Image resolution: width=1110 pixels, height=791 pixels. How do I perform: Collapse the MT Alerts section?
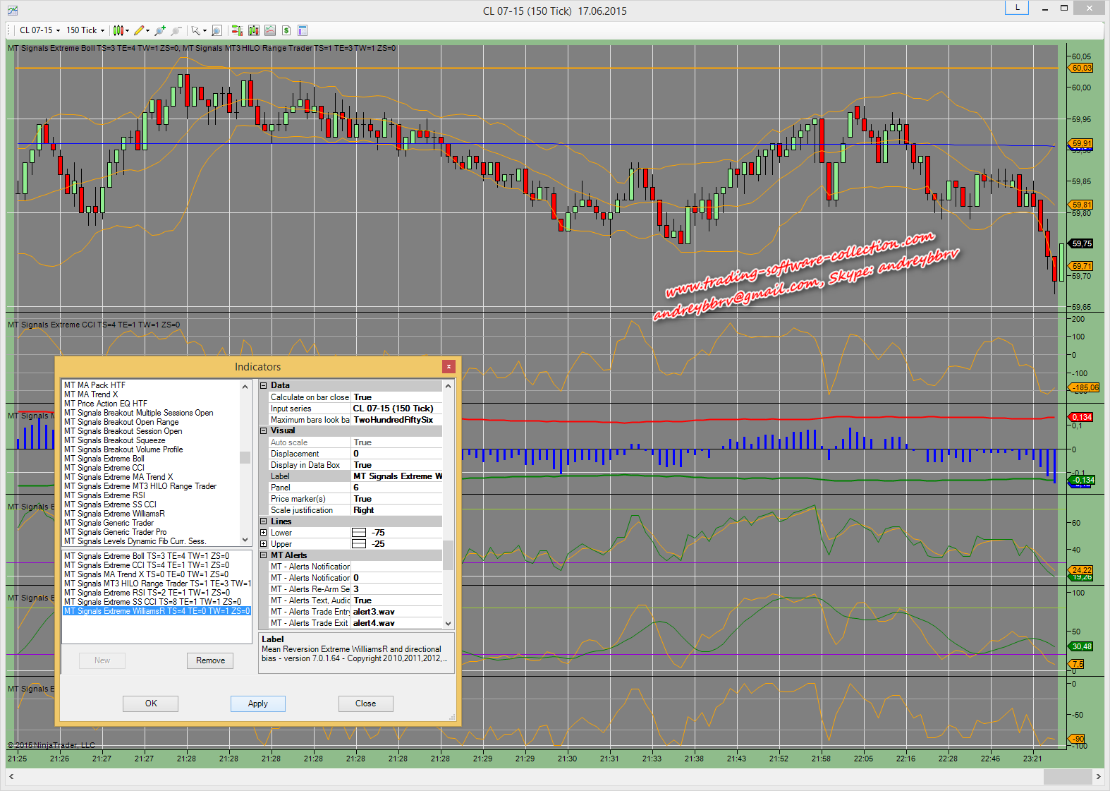tap(264, 555)
